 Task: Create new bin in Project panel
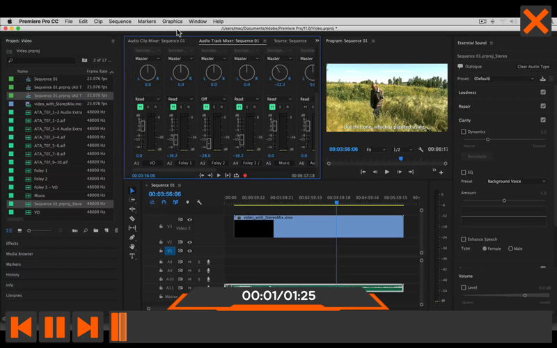coord(96,230)
